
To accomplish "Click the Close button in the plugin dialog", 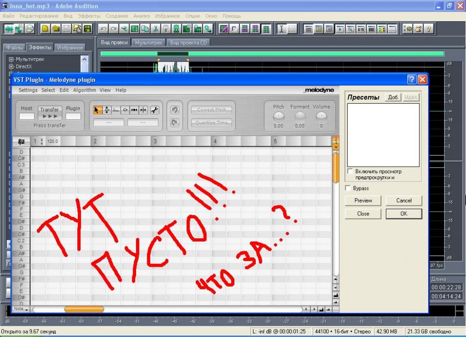I will click(x=363, y=214).
